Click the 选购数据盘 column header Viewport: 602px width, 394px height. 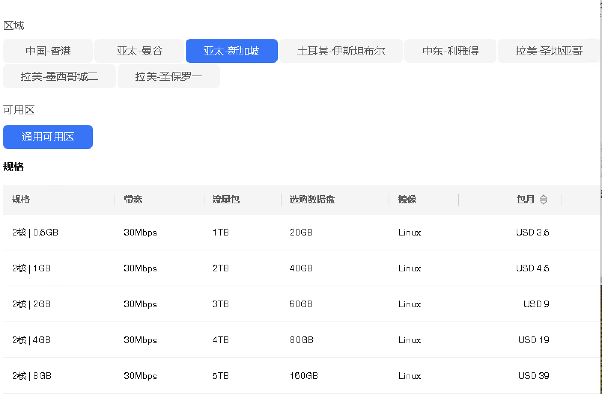312,200
